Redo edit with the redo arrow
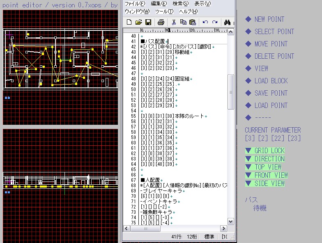 coord(215,22)
